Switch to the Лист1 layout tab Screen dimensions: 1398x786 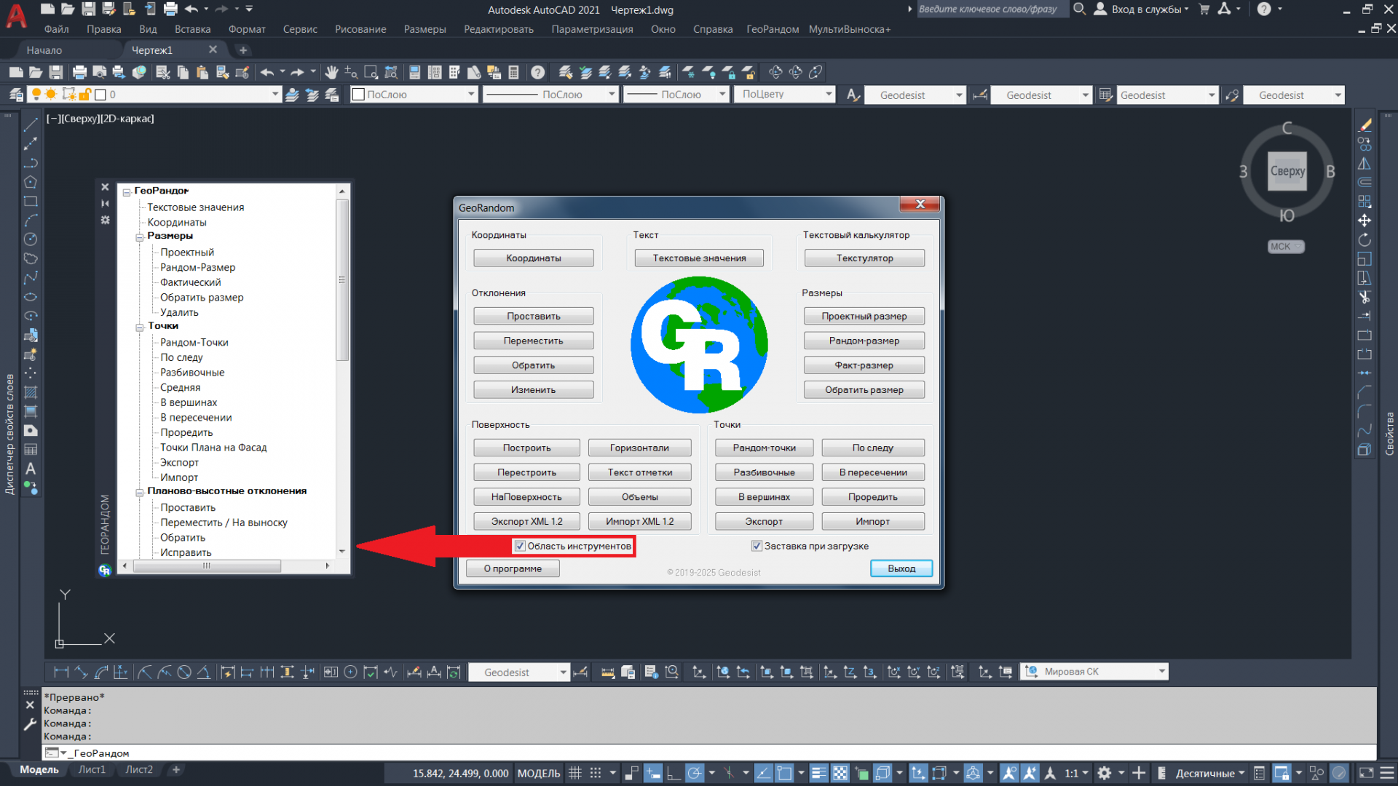click(x=92, y=769)
